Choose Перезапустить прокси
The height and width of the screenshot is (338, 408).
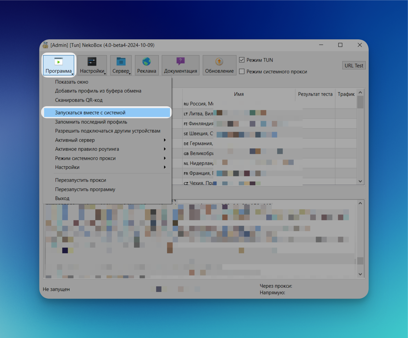tap(107, 180)
